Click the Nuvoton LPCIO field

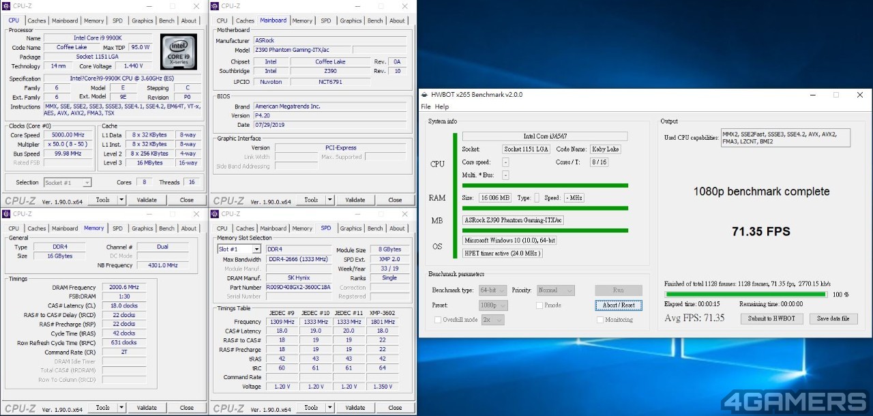coord(271,82)
